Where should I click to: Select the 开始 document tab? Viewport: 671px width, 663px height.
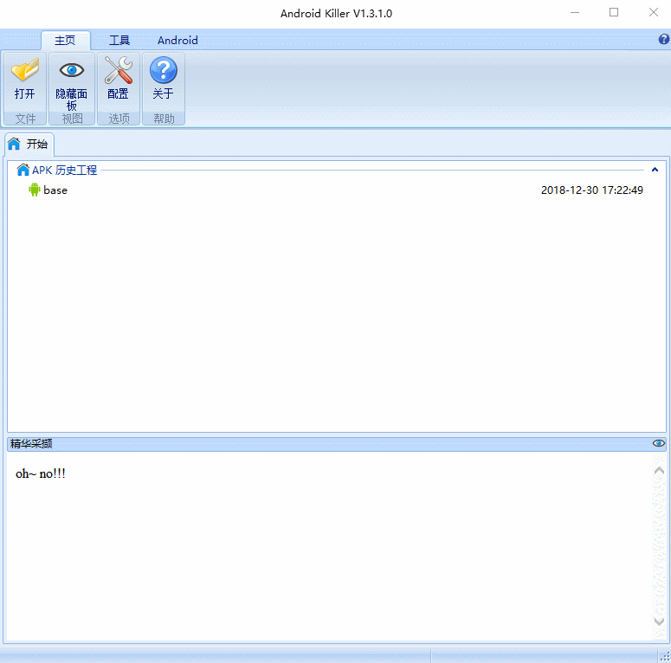(x=29, y=145)
